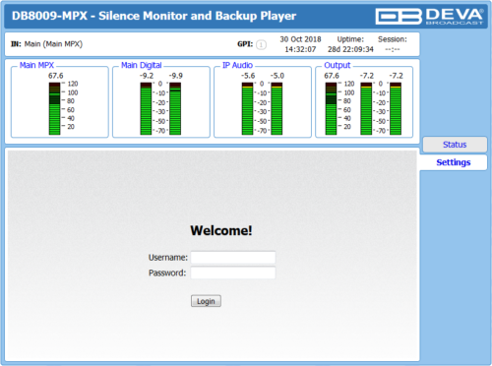Click the Main MPX level meter bar
Viewport: 492px width, 366px height.
click(54, 108)
